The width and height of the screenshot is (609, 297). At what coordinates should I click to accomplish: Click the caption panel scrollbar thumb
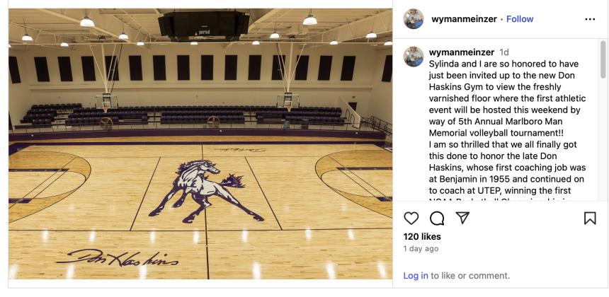point(603,59)
